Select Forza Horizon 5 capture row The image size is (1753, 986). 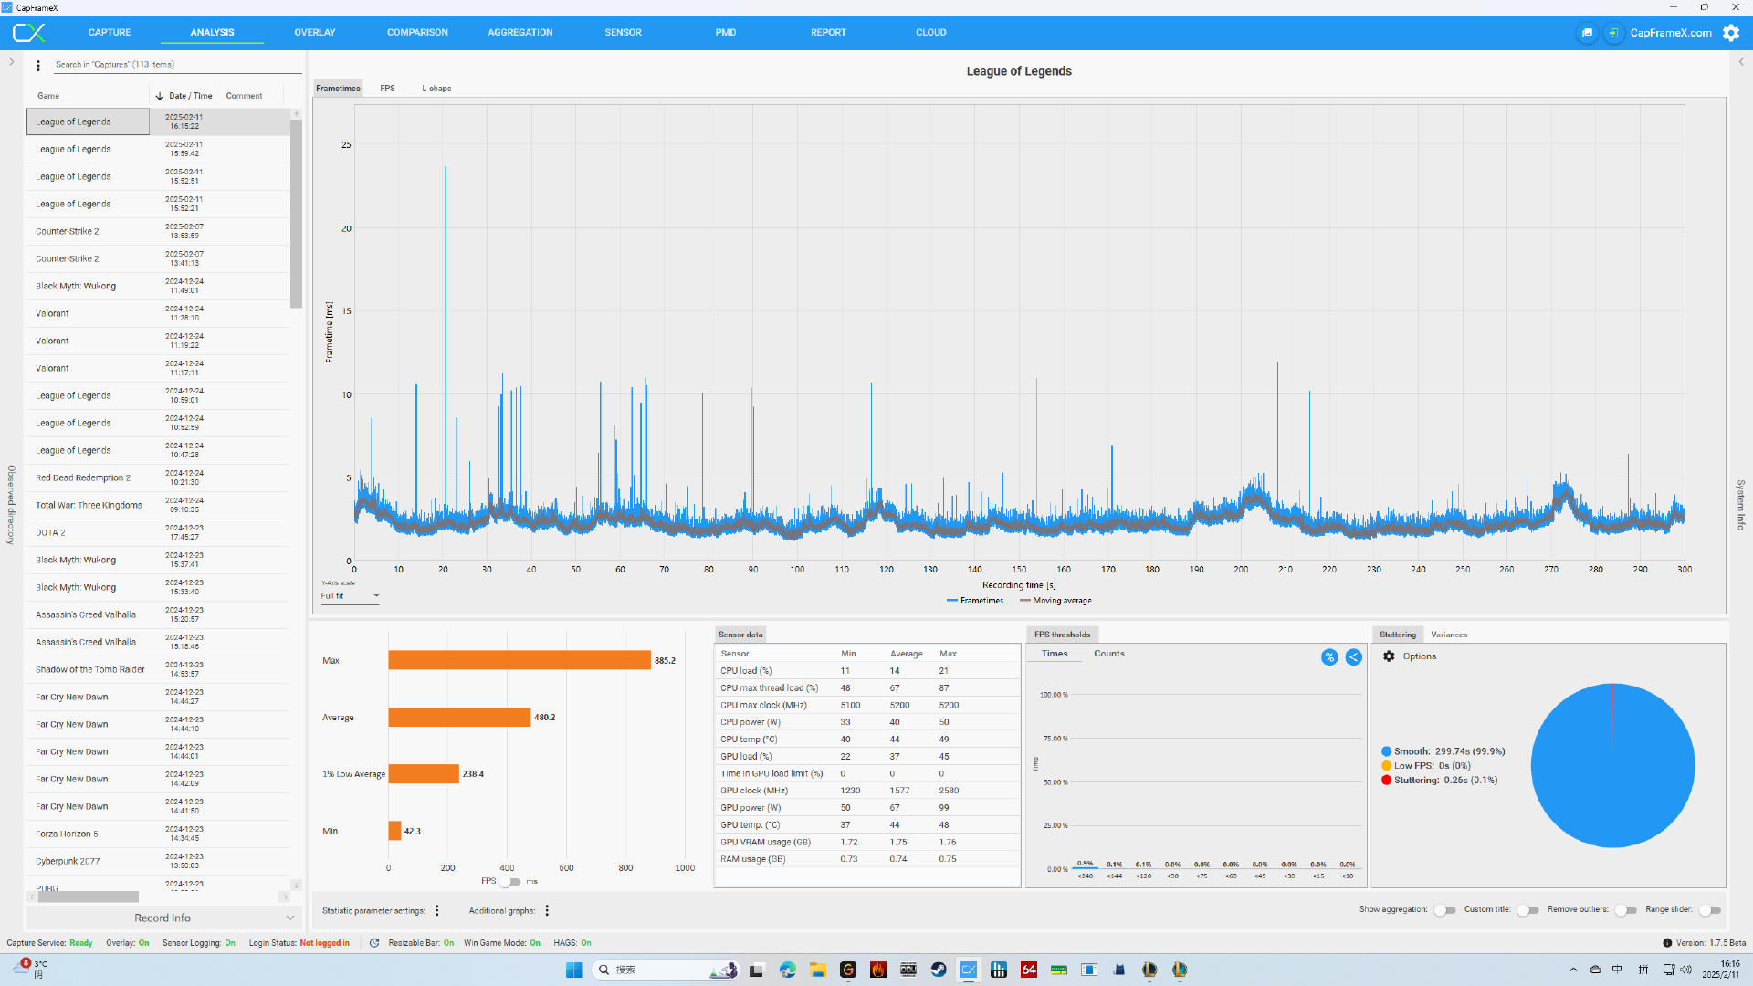[158, 834]
